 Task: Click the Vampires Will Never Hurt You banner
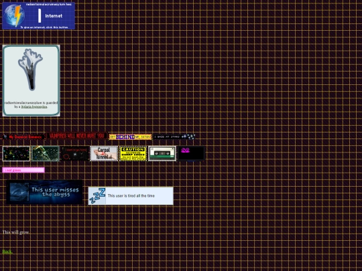point(76,136)
